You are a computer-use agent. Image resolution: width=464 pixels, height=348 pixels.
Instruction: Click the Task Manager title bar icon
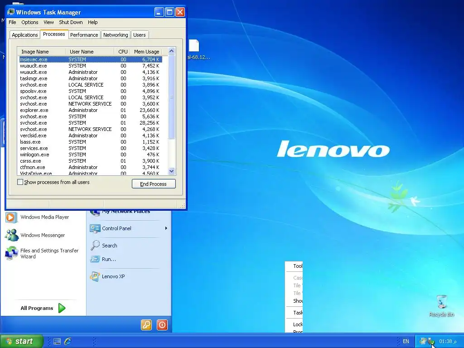[x=11, y=12]
